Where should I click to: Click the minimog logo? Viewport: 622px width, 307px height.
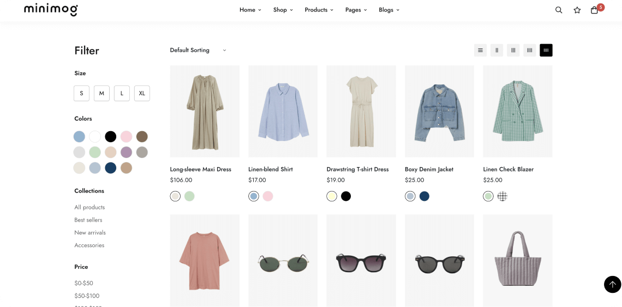[x=51, y=9]
